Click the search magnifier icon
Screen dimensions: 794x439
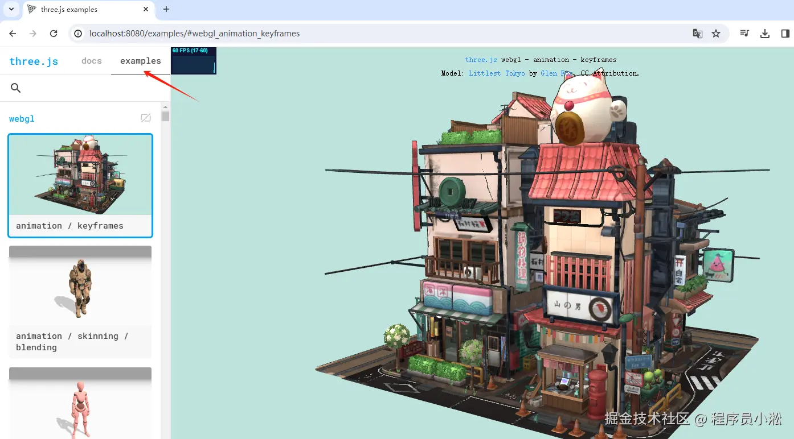click(x=16, y=88)
